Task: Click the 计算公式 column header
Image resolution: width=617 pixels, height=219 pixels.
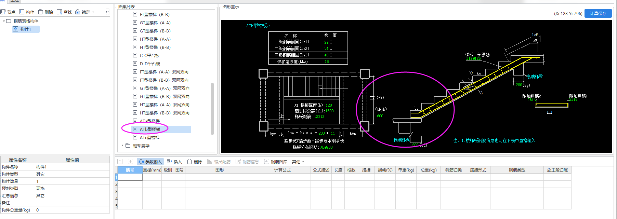Action: [x=283, y=170]
